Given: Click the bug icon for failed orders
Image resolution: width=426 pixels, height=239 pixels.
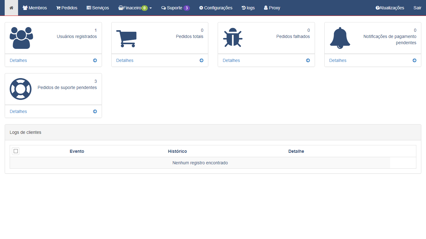Looking at the screenshot, I should pyautogui.click(x=233, y=38).
